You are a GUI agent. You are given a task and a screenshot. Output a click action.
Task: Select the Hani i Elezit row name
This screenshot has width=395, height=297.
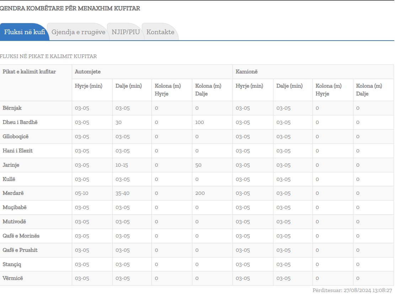coord(18,151)
